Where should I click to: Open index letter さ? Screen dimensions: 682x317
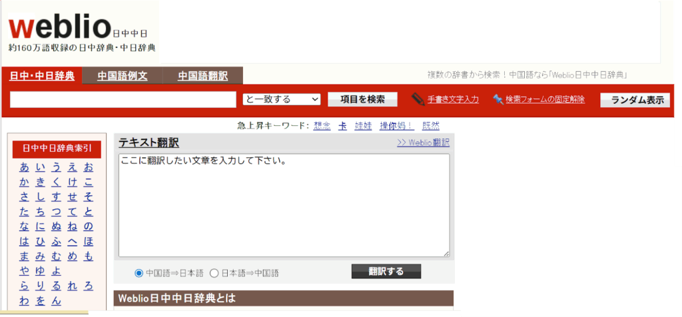click(x=25, y=197)
